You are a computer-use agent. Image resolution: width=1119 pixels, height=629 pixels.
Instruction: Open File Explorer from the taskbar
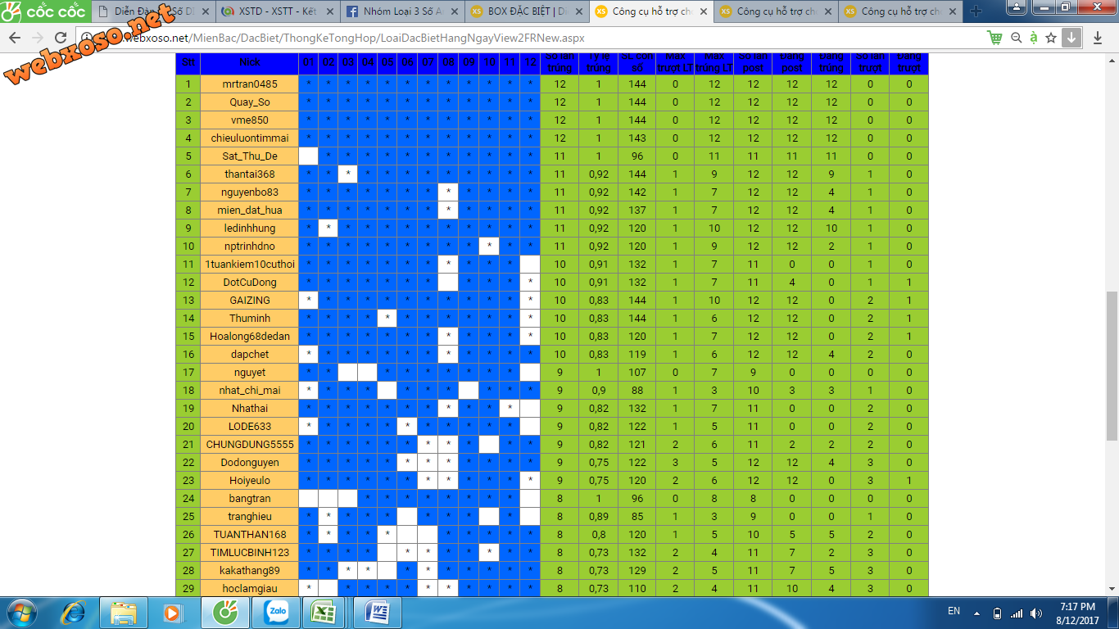[x=124, y=613]
